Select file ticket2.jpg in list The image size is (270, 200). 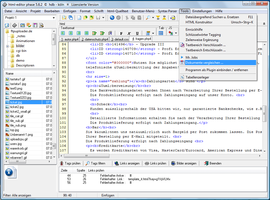point(17,107)
